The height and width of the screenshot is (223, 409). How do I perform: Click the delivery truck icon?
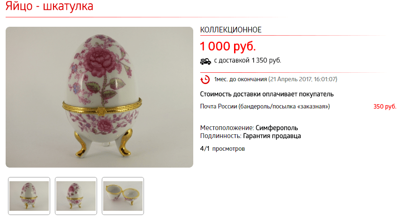pos(205,61)
